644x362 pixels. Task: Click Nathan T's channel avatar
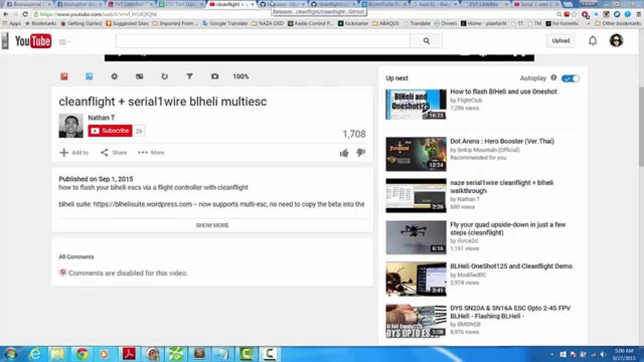pos(71,126)
